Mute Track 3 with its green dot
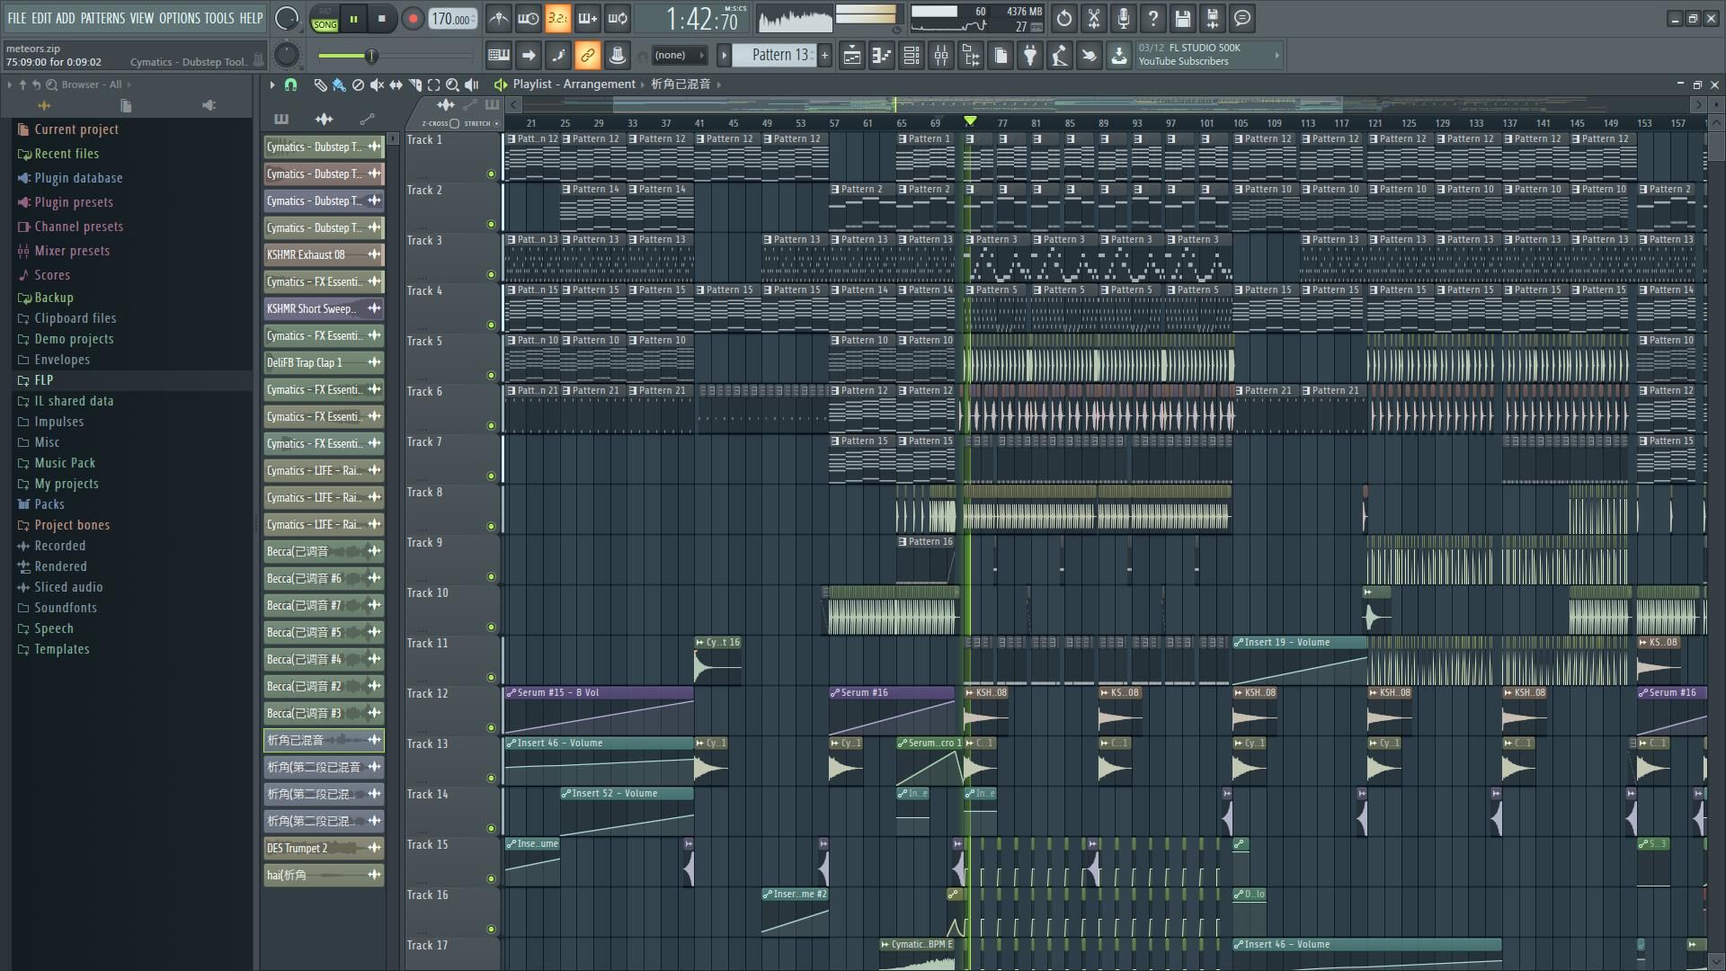The height and width of the screenshot is (971, 1726). coord(491,275)
